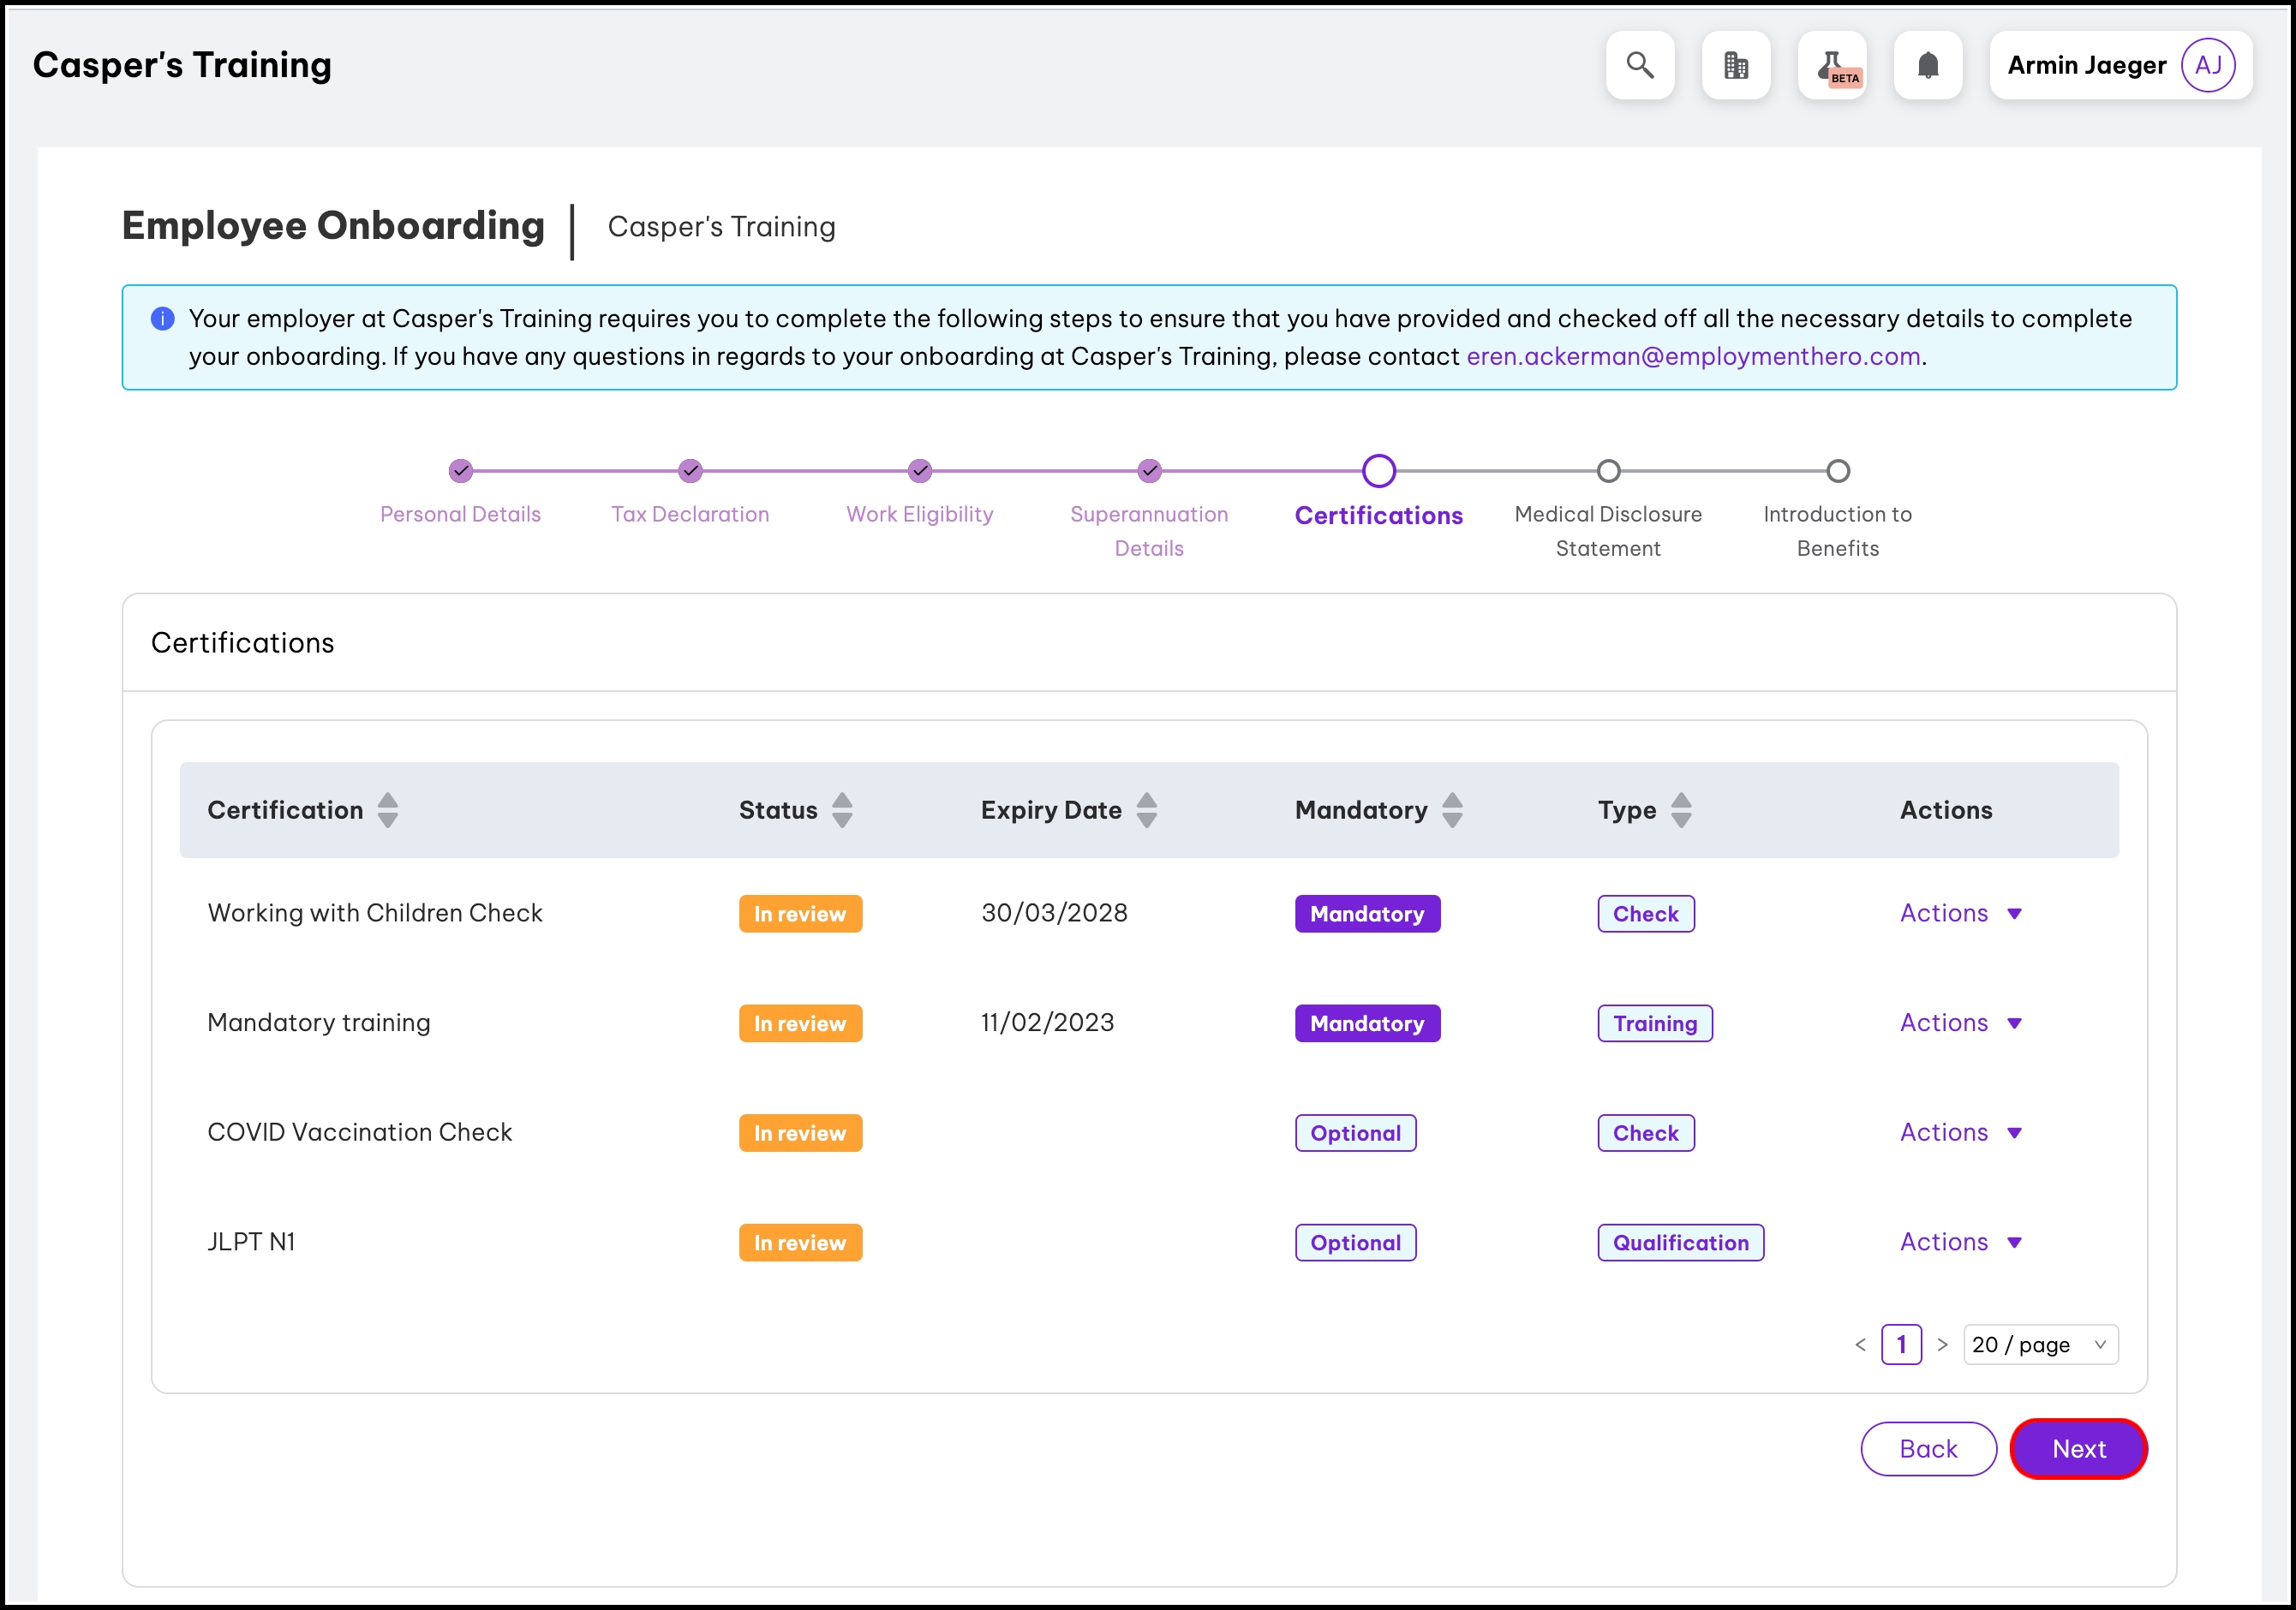Image resolution: width=2296 pixels, height=1610 pixels.
Task: Open the notifications bell
Action: point(1928,66)
